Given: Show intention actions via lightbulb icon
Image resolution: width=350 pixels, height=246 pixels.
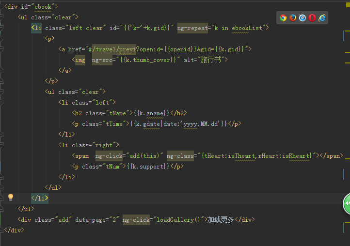Looking at the screenshot, I should (11, 197).
